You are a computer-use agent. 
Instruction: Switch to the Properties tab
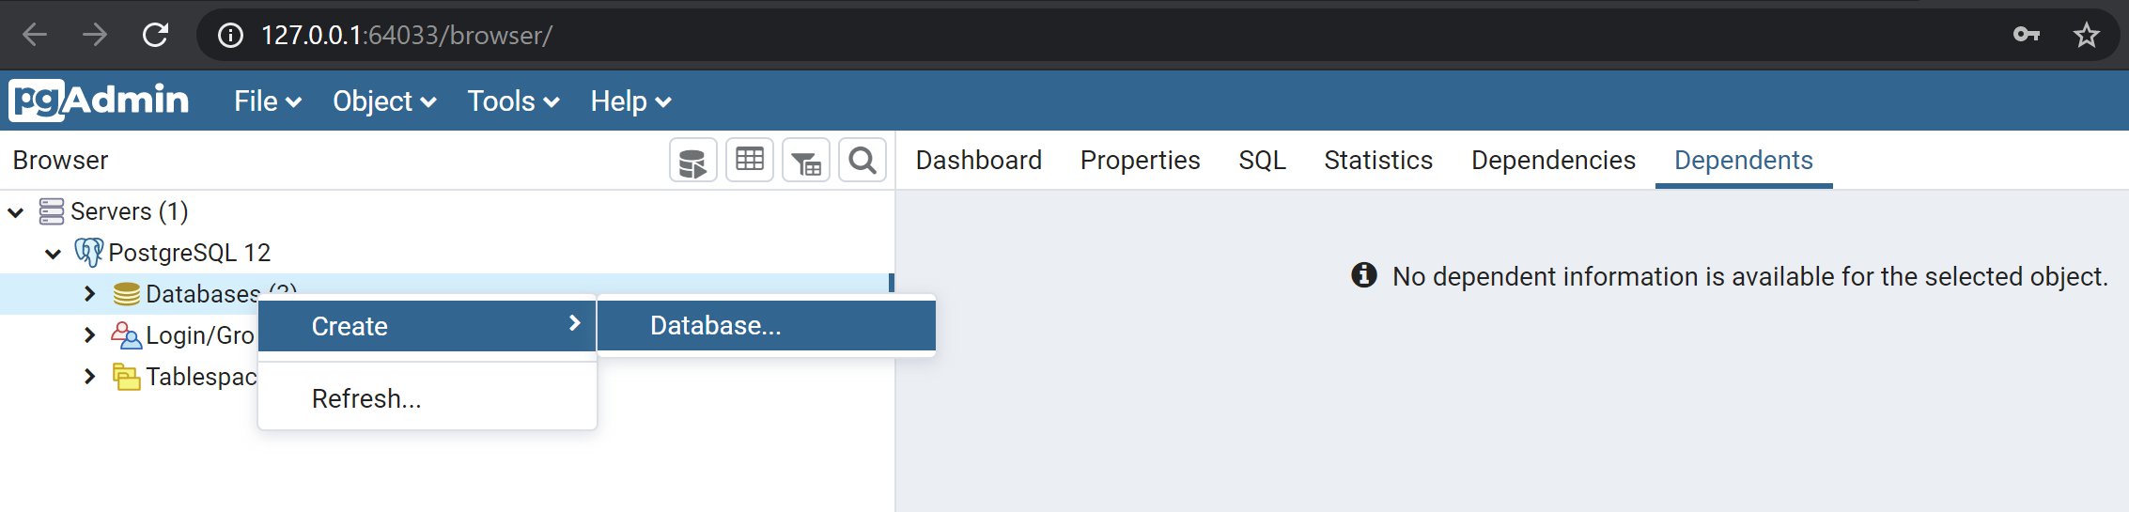tap(1140, 161)
